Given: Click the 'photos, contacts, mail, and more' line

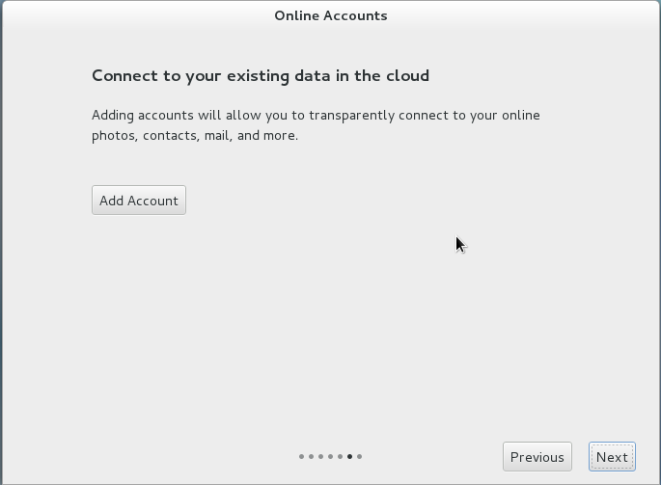Looking at the screenshot, I should [194, 136].
